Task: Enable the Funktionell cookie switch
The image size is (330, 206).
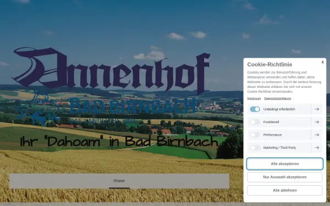Action: (255, 122)
